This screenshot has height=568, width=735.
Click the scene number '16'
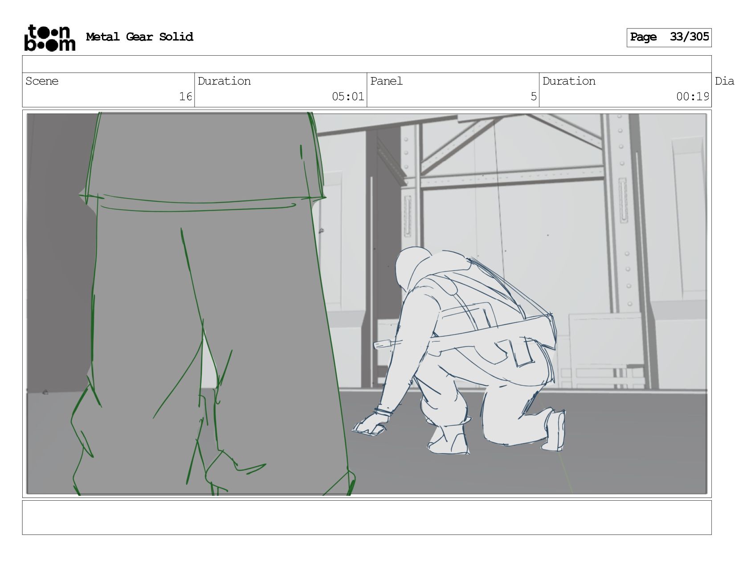point(185,97)
